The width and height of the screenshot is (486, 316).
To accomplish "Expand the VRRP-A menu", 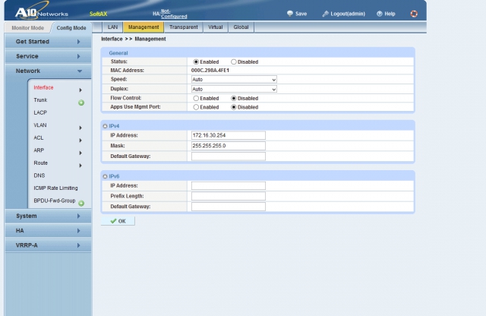I will pos(48,245).
